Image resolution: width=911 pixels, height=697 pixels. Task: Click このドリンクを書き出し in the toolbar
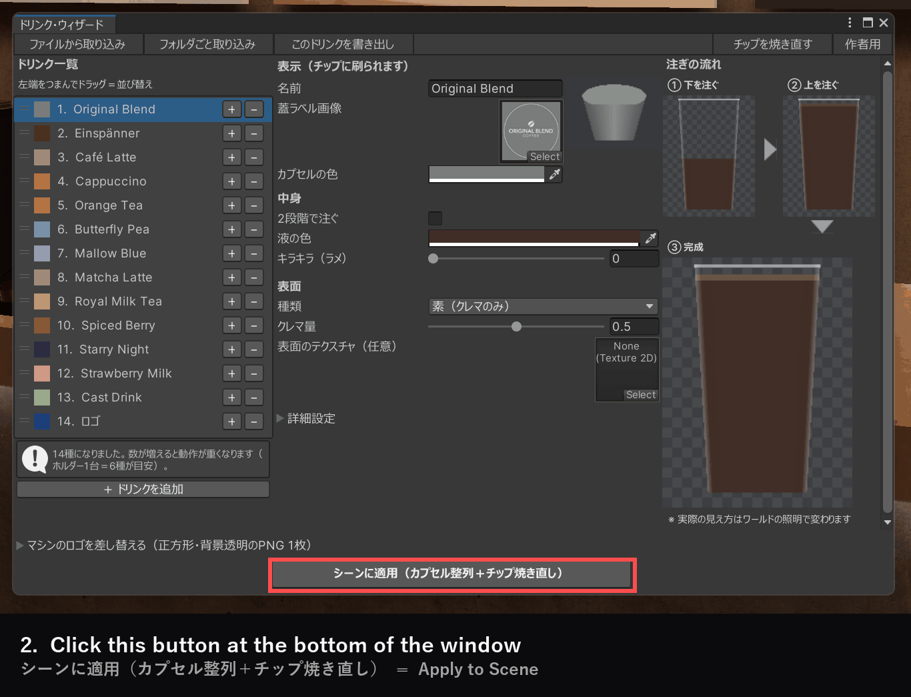point(343,44)
